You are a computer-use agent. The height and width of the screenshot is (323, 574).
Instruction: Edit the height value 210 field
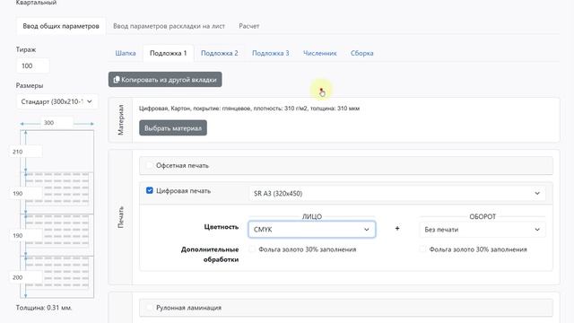tap(26, 152)
